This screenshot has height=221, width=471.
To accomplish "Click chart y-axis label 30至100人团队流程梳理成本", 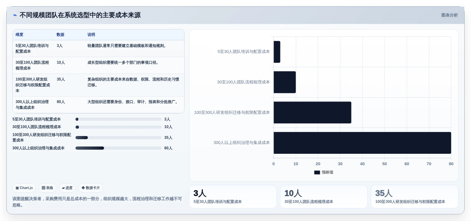I will tap(243, 82).
